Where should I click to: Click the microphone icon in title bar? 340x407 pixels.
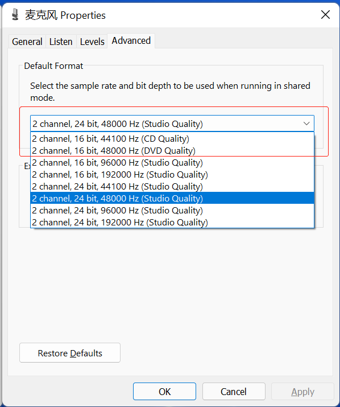pyautogui.click(x=15, y=15)
